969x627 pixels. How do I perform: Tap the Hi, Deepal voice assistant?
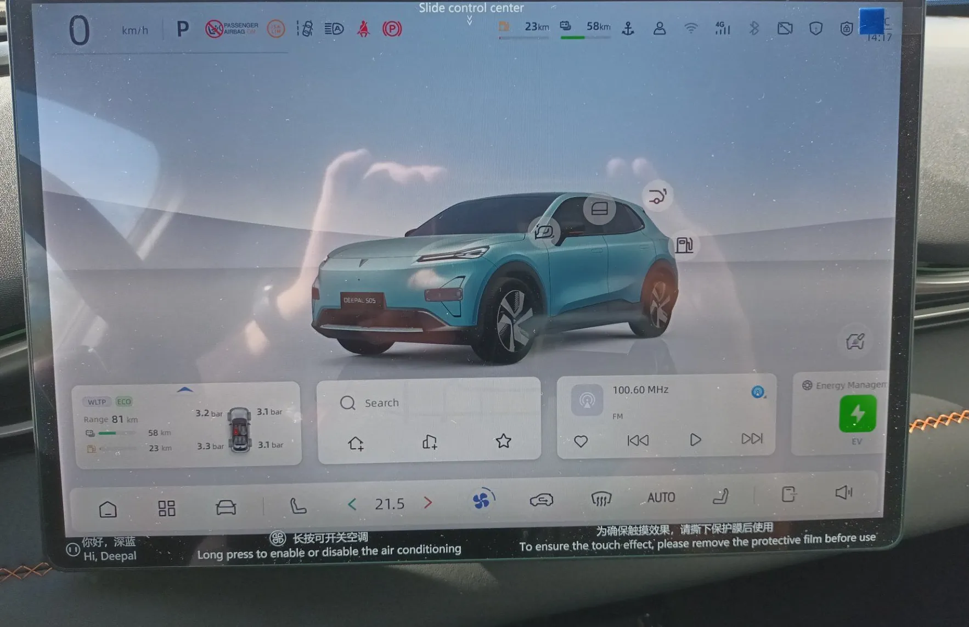tap(102, 548)
